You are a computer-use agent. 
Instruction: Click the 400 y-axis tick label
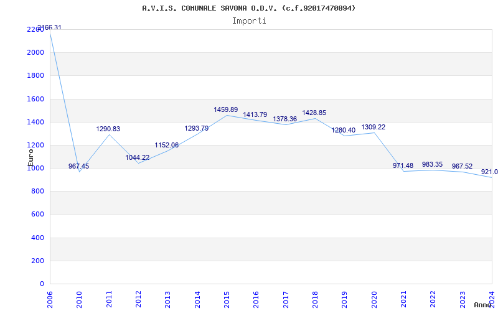37,238
